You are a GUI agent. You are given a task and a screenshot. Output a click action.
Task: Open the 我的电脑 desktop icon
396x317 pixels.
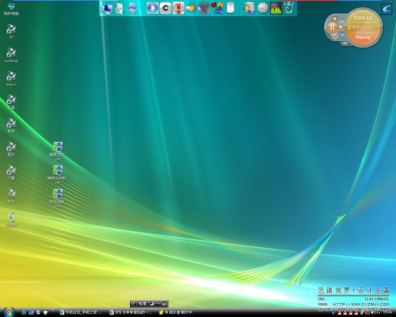(11, 9)
